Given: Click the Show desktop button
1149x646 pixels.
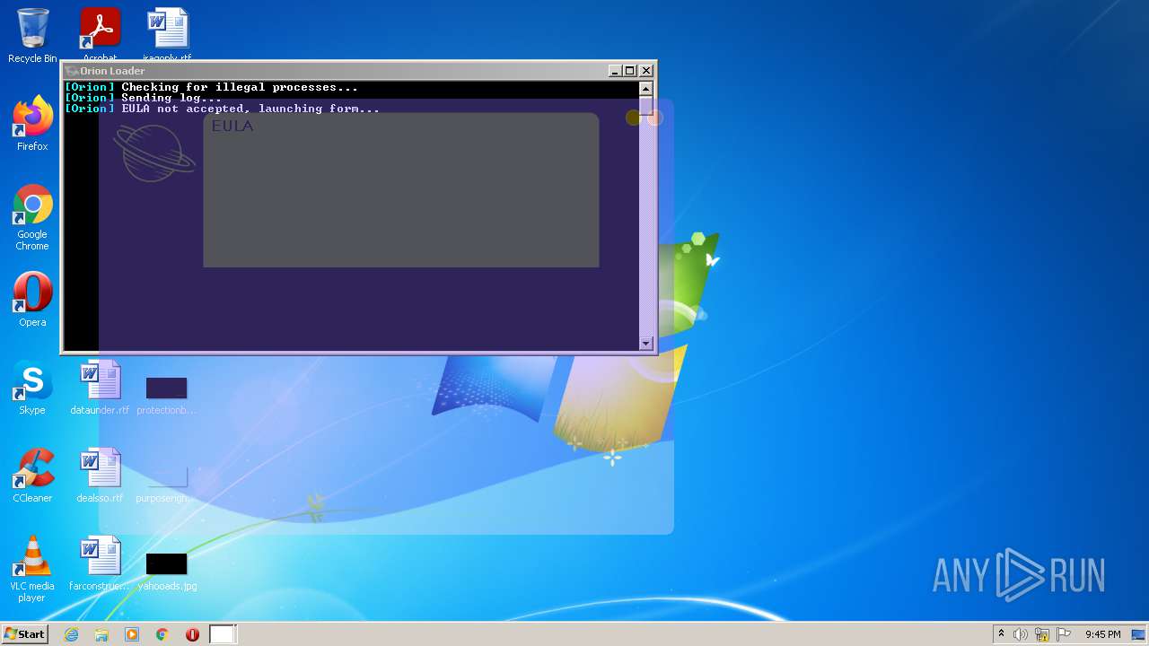Looking at the screenshot, I should 1139,634.
